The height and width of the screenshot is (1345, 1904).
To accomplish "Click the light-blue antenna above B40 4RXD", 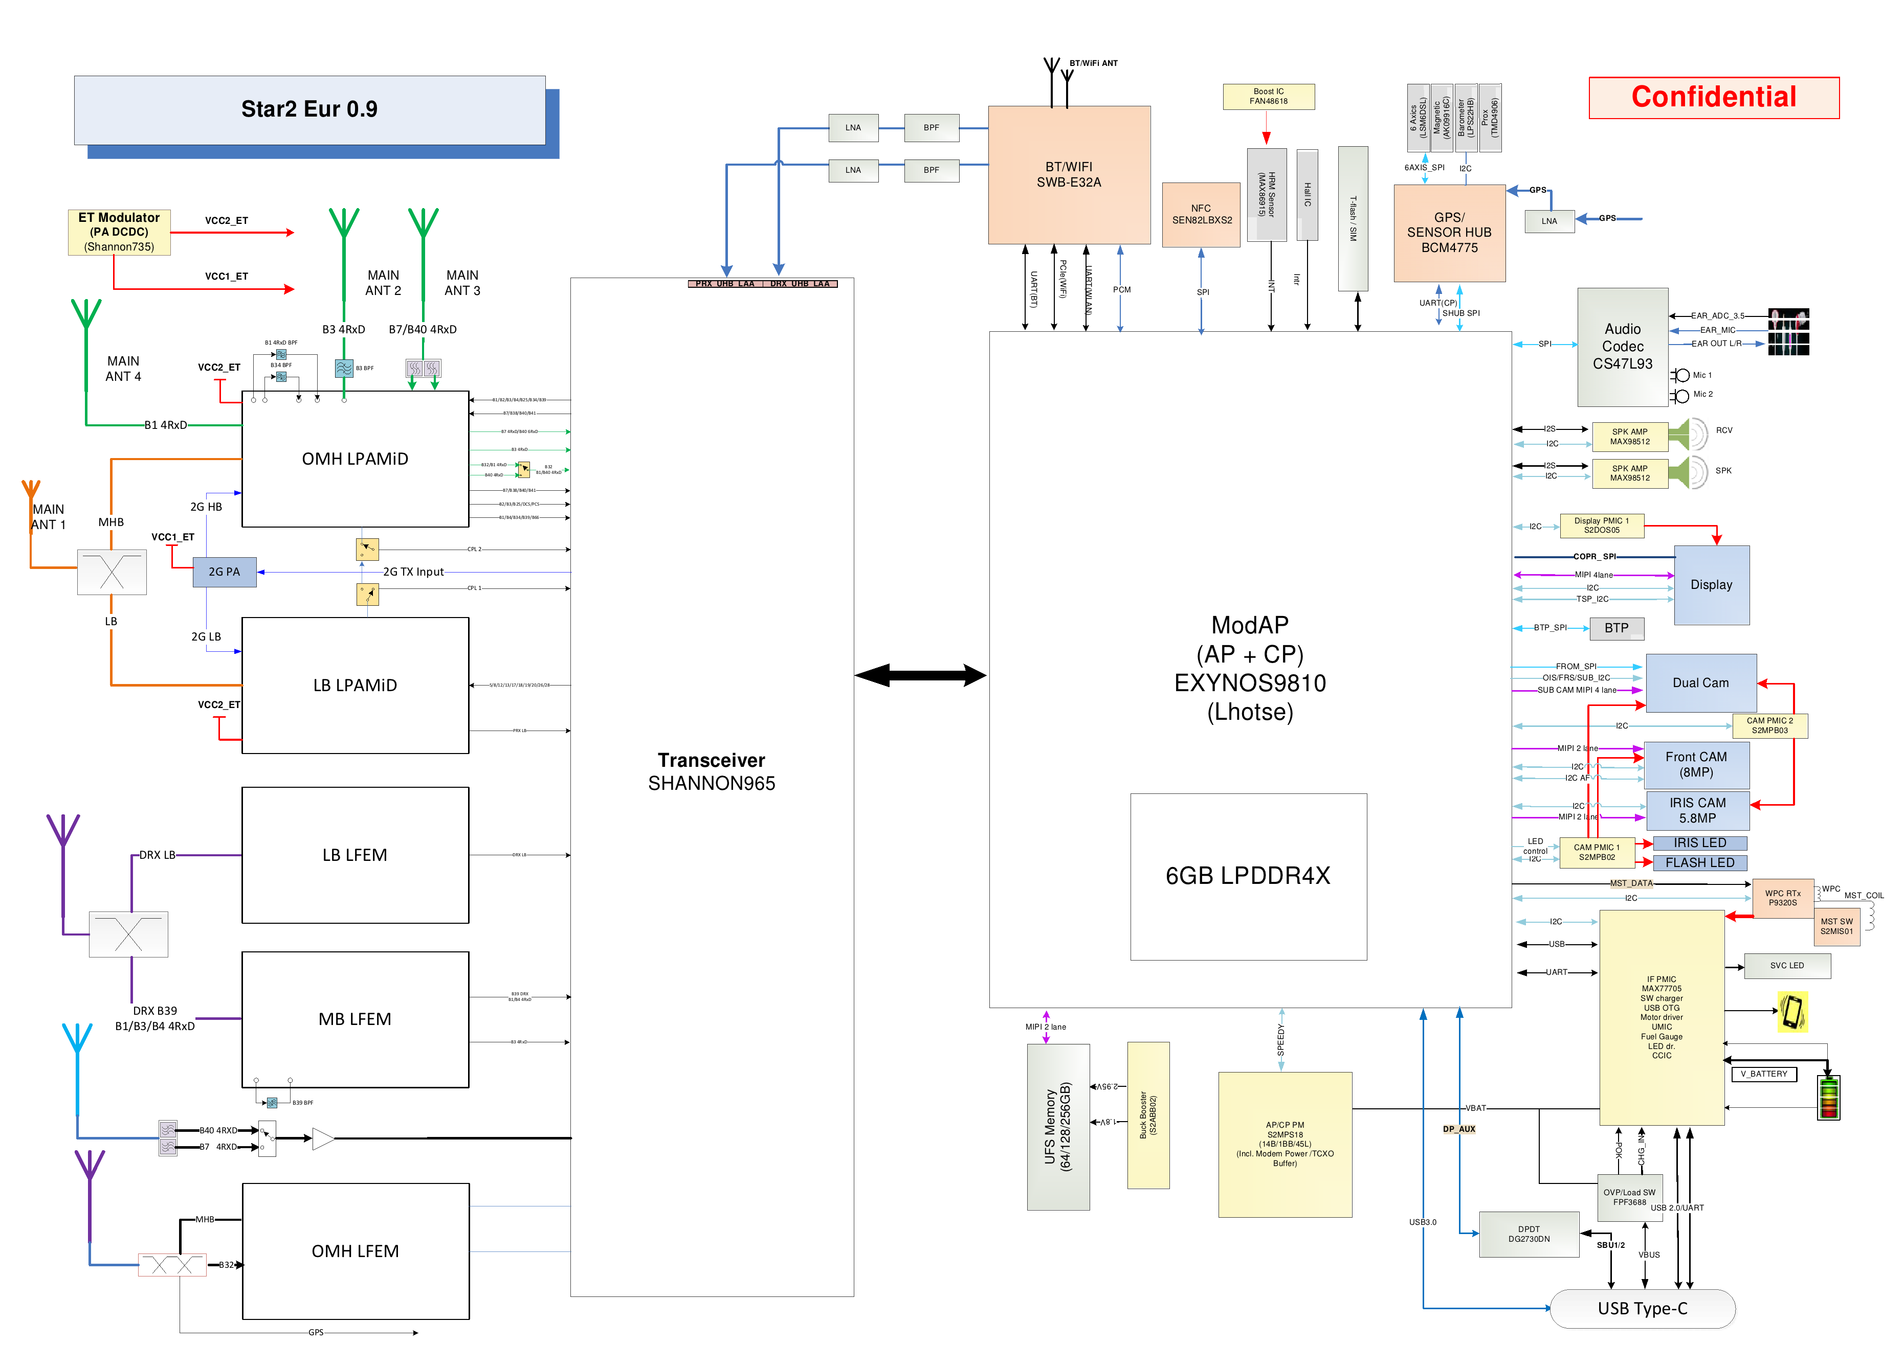I will (x=77, y=1069).
